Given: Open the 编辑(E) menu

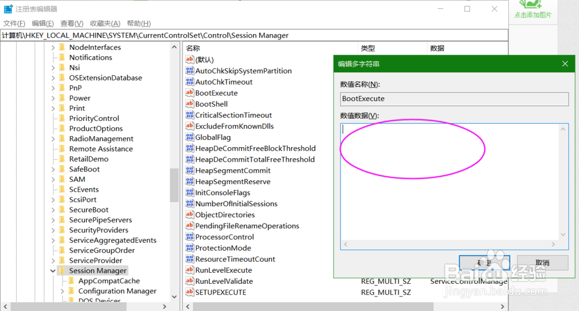Looking at the screenshot, I should [x=43, y=23].
